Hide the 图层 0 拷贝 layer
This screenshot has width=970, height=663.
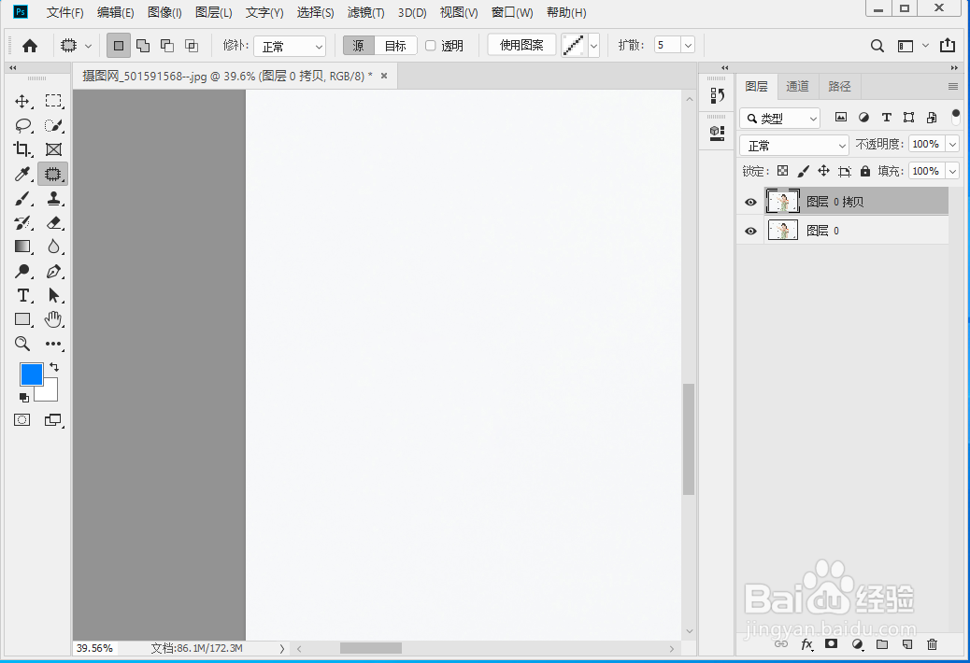pos(750,202)
